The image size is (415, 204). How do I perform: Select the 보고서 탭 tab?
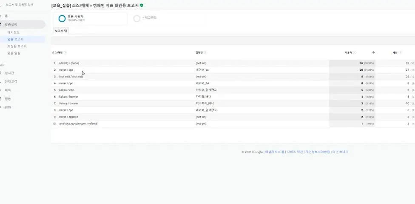click(61, 31)
